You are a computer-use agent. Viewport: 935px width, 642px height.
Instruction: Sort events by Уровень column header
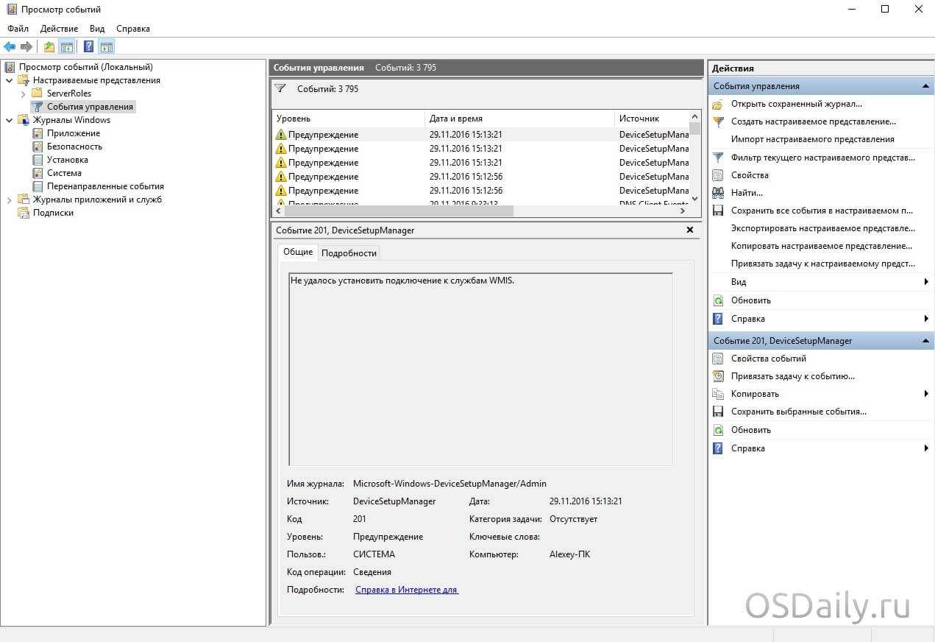coord(348,119)
